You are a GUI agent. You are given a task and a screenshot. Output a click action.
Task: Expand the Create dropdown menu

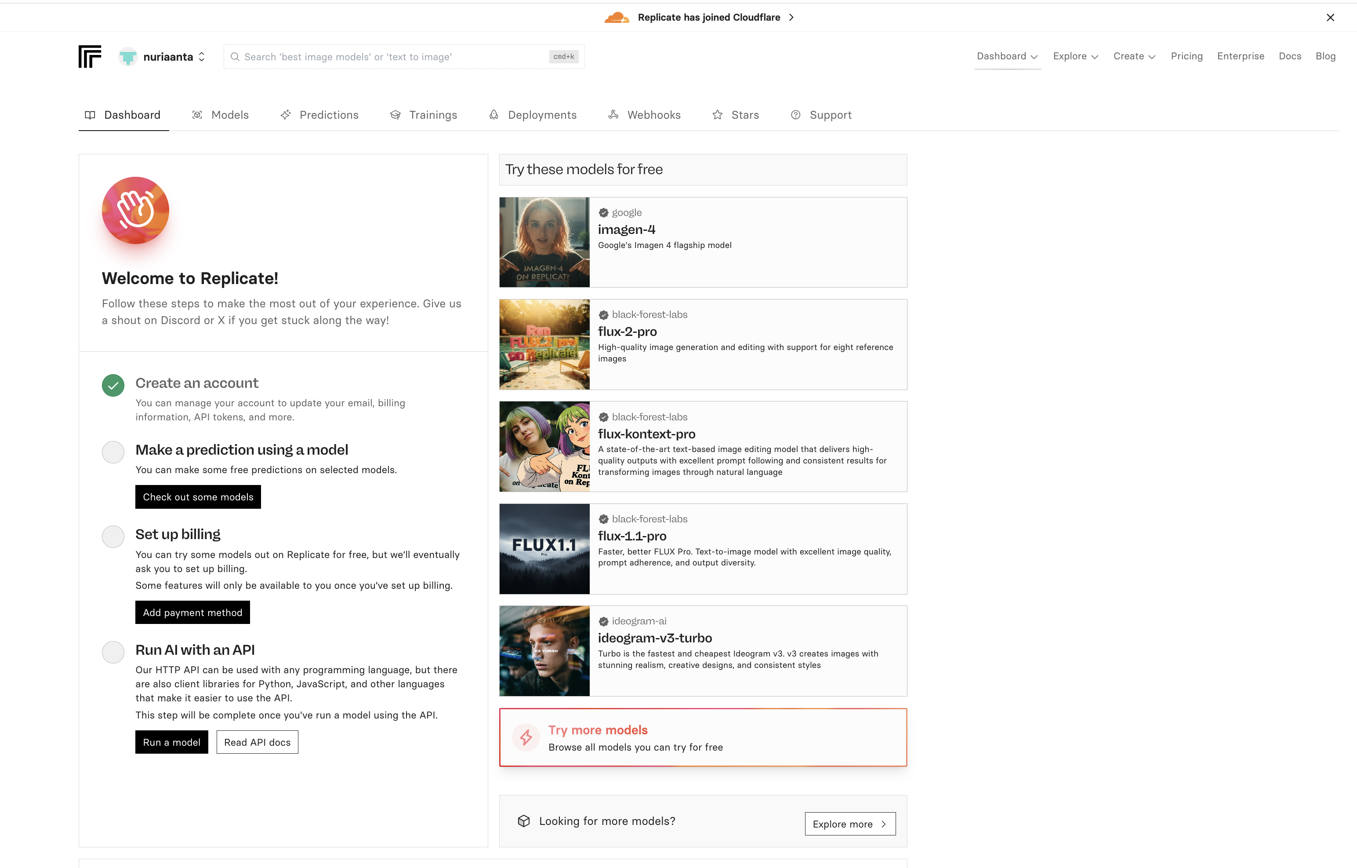click(x=1134, y=56)
